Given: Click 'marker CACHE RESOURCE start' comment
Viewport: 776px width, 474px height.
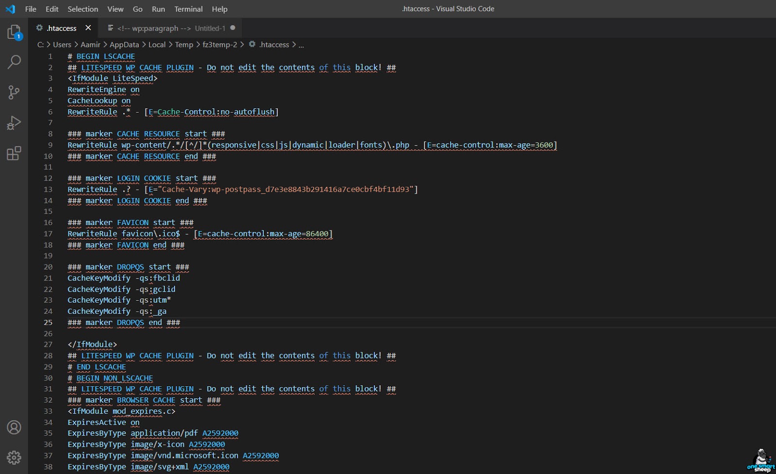Looking at the screenshot, I should [146, 134].
